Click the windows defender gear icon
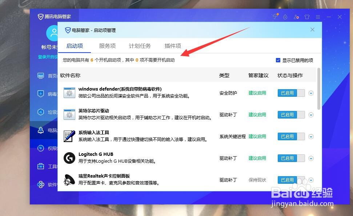353x216 pixels. [x=69, y=93]
